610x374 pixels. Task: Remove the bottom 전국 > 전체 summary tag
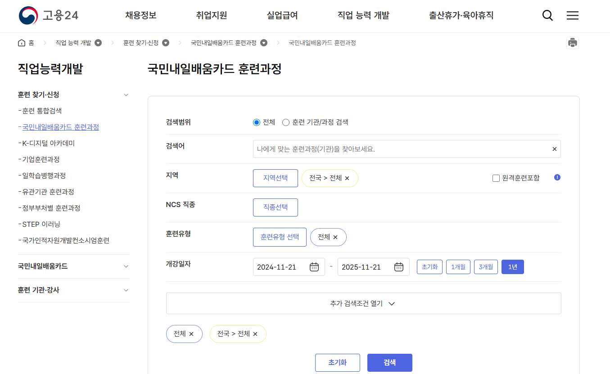pyautogui.click(x=255, y=334)
